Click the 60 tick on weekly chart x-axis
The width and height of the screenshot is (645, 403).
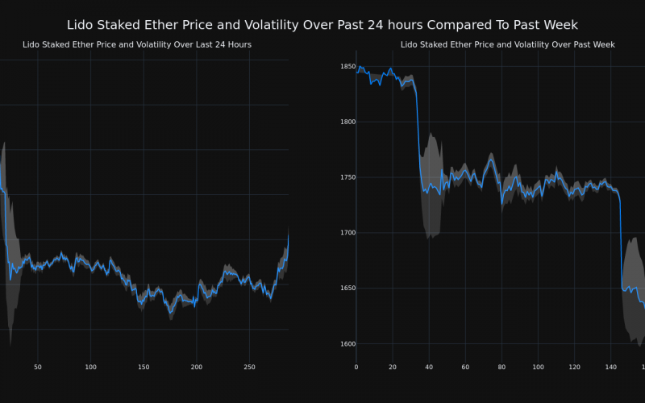click(465, 367)
